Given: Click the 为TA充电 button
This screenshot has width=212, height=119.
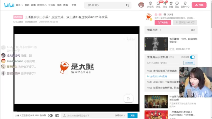Looking at the screenshot, I should (163, 22).
